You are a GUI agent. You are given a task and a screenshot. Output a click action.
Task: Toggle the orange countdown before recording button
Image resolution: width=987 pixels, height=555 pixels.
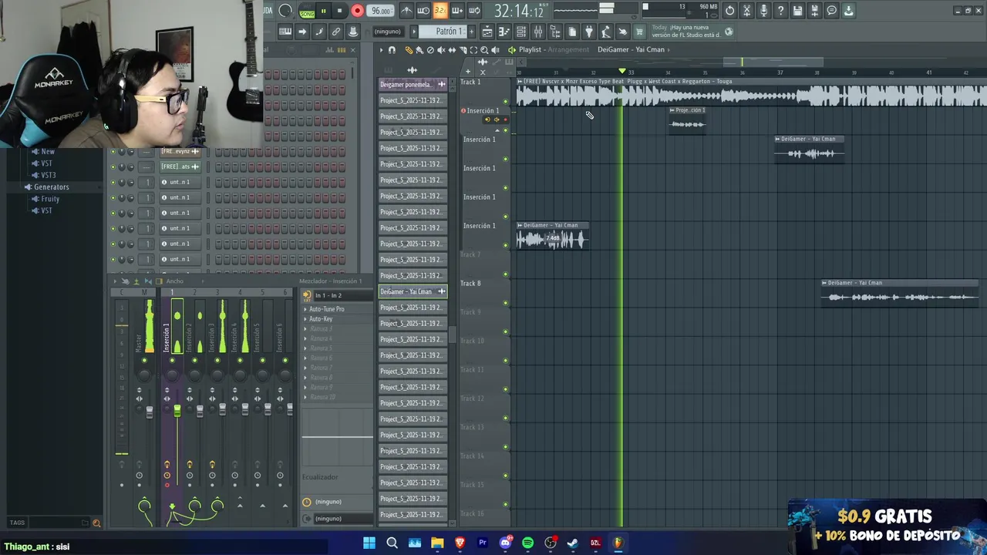tap(440, 11)
